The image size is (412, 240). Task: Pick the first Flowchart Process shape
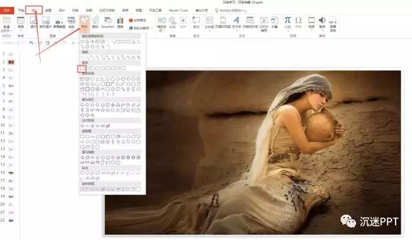[83, 136]
